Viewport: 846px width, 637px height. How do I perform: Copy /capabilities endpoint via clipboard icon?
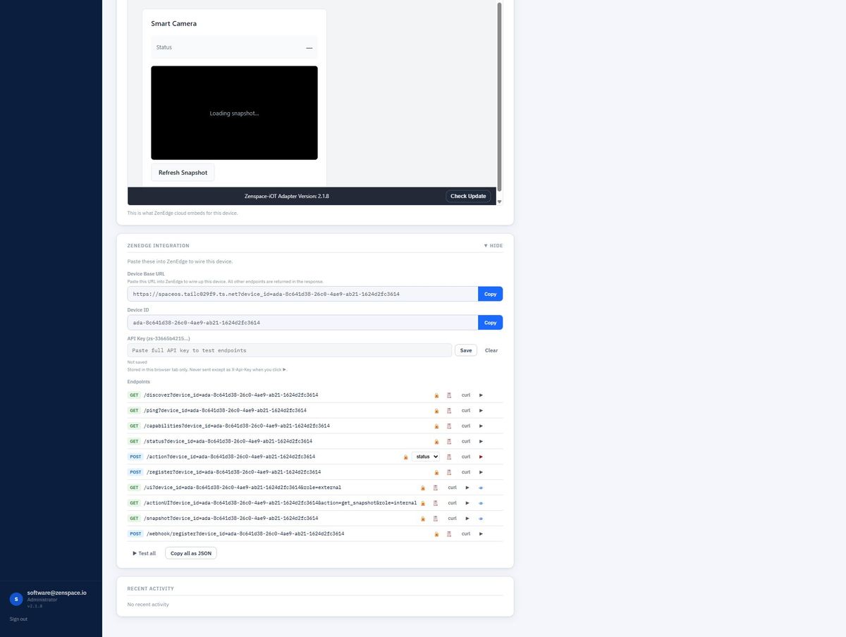pyautogui.click(x=449, y=426)
